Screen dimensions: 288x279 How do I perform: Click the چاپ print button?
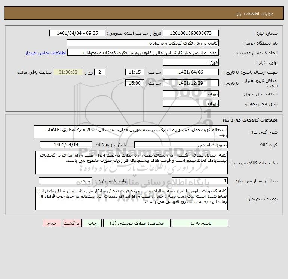click(92, 223)
